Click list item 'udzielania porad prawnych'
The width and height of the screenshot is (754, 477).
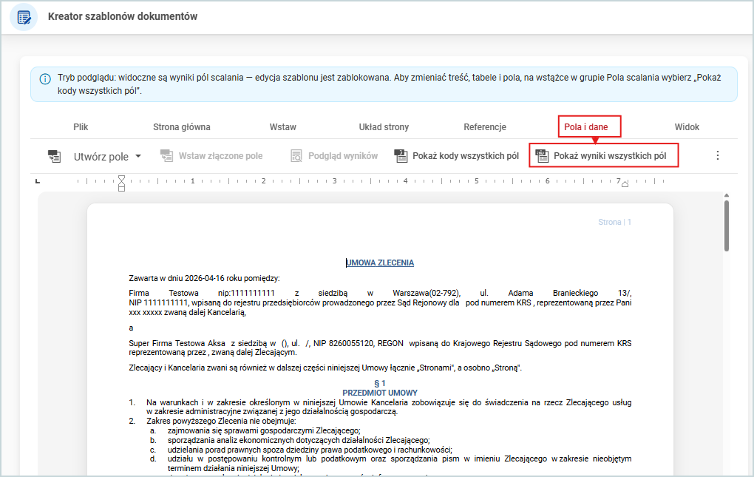click(310, 450)
